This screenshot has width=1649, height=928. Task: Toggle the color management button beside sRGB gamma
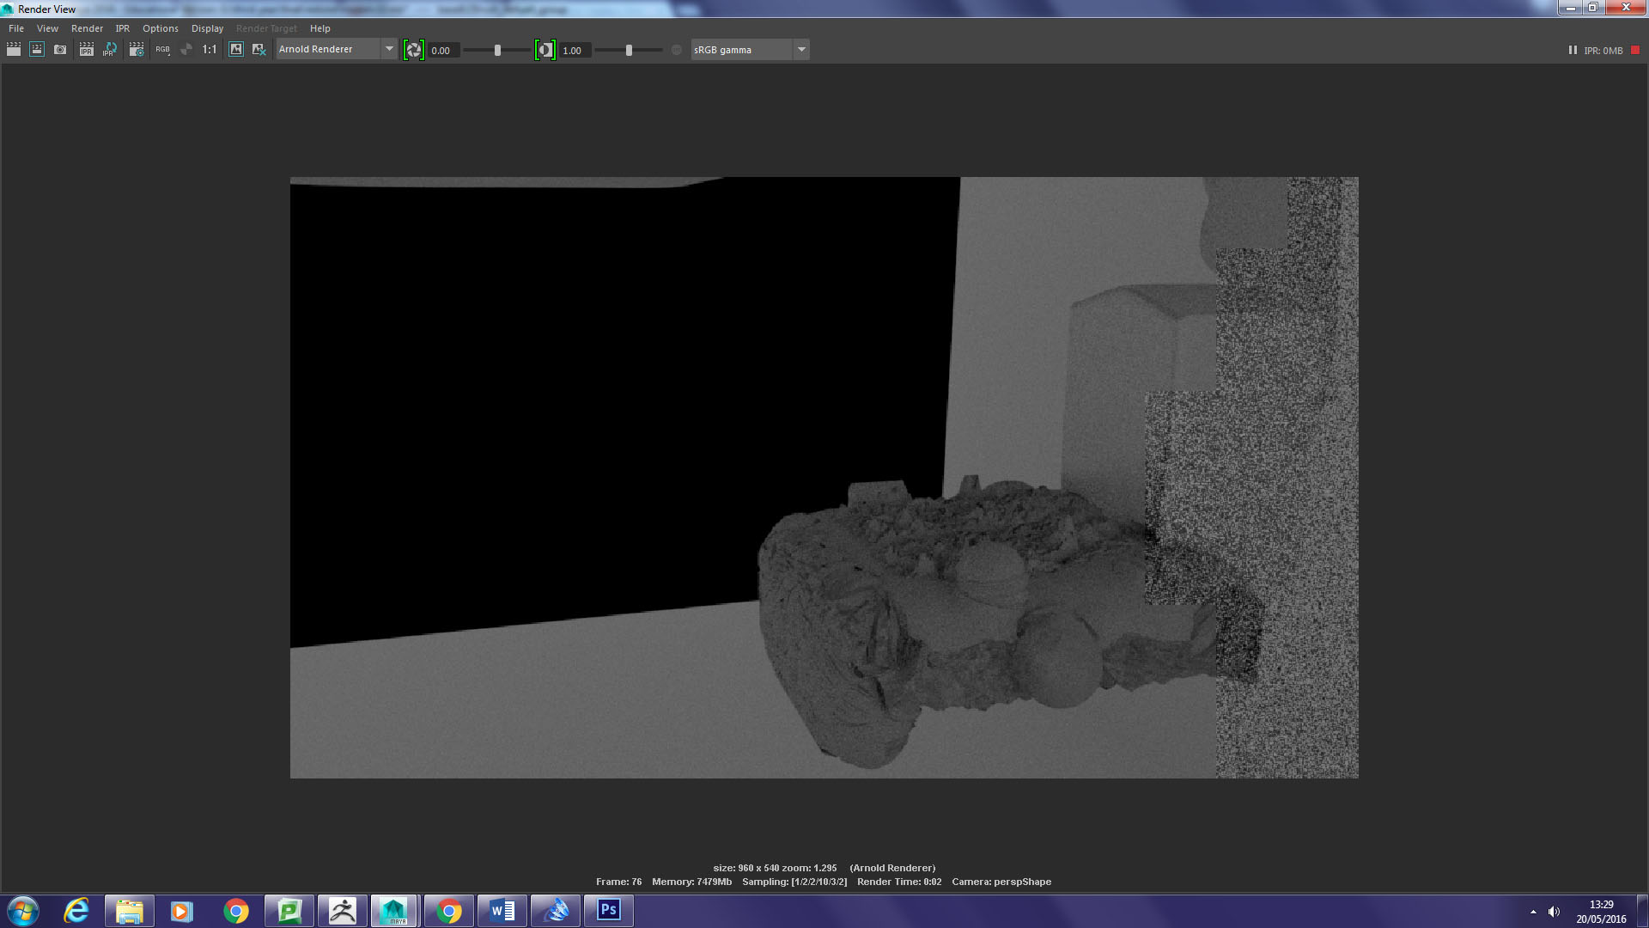click(677, 50)
